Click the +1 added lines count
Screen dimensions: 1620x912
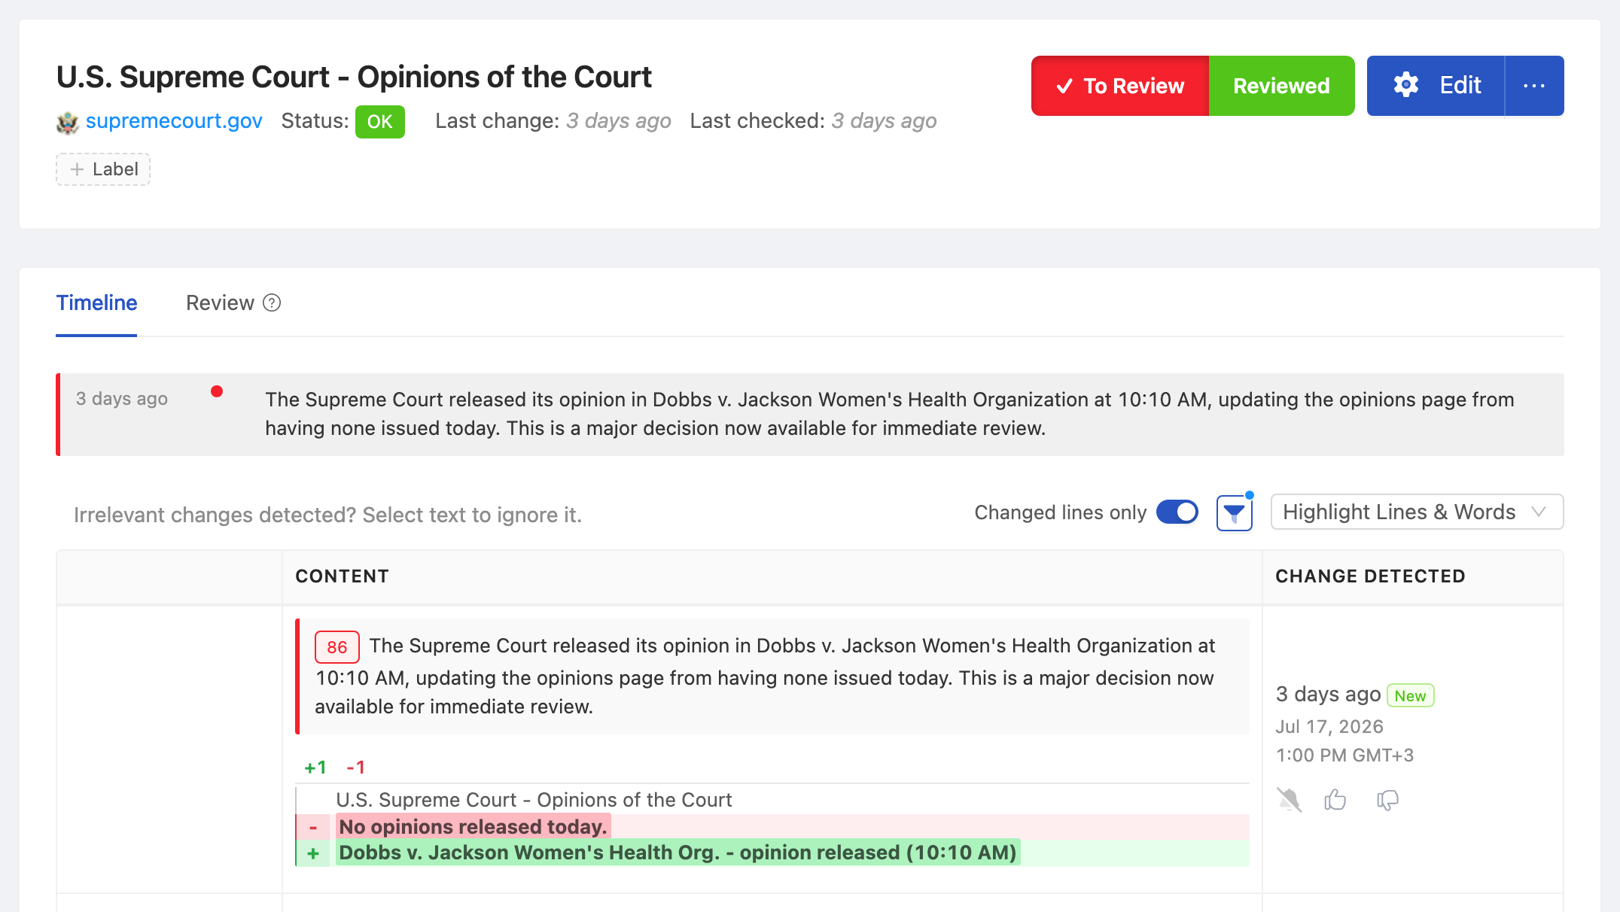(315, 768)
